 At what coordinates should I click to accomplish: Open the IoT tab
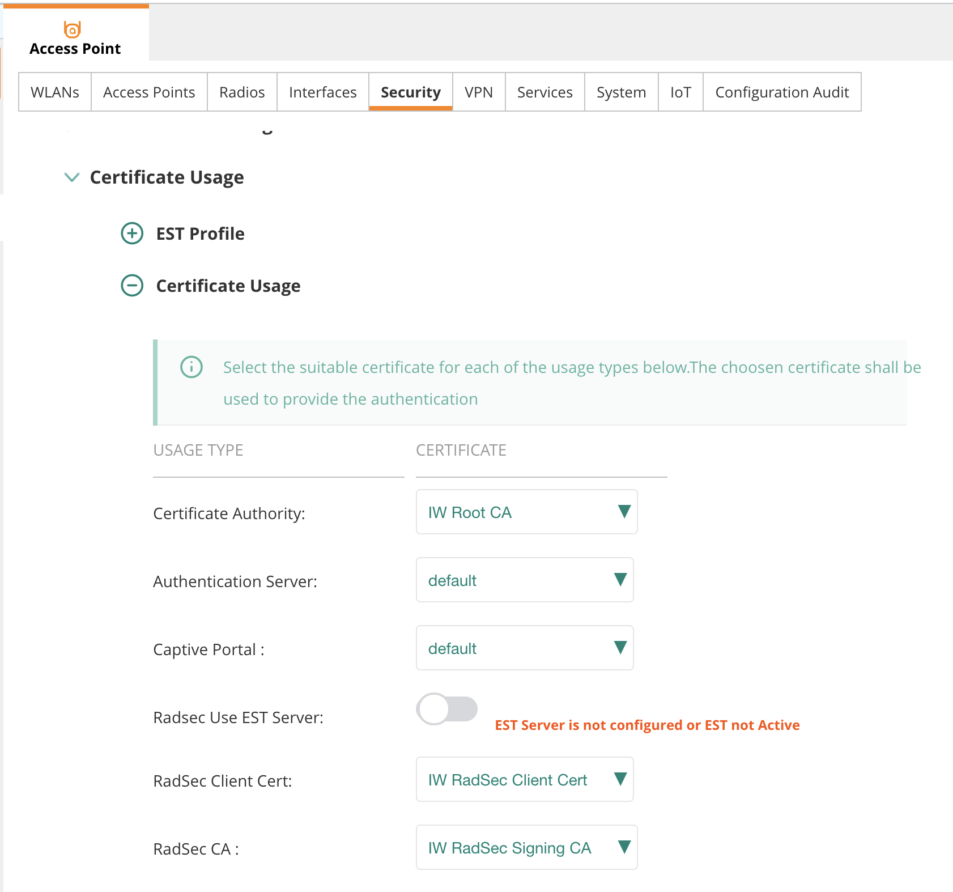click(680, 92)
